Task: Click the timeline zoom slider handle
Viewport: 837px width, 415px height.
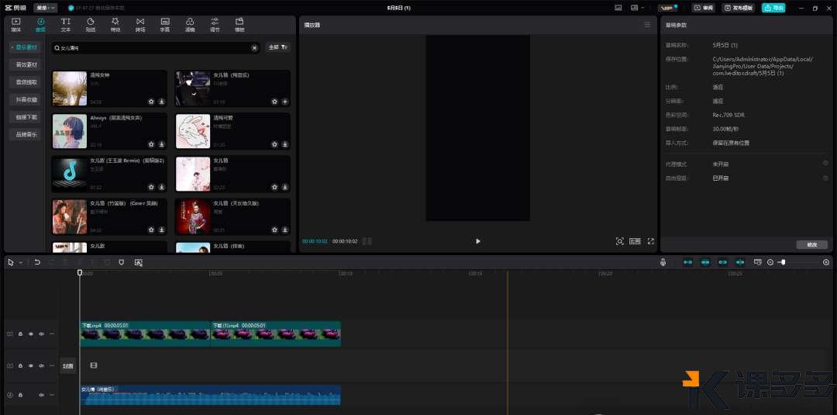Action: [x=783, y=262]
